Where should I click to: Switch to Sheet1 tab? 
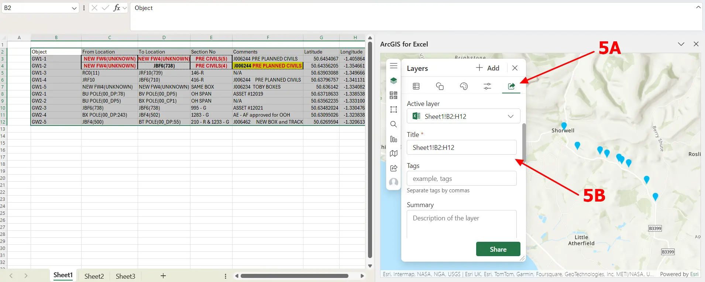pyautogui.click(x=63, y=275)
